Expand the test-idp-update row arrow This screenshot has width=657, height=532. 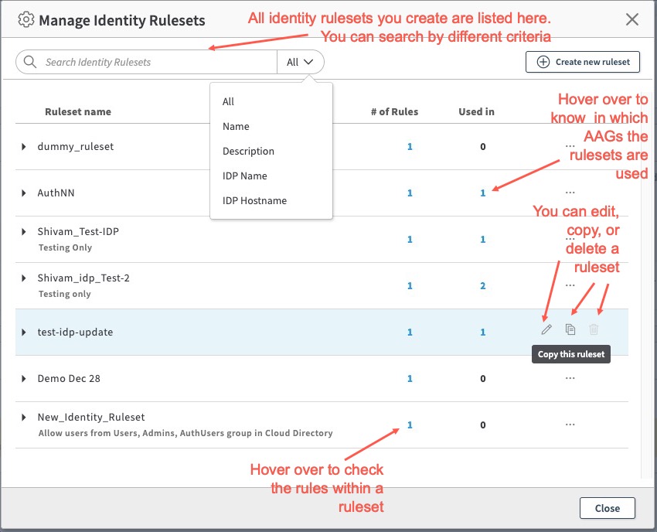pyautogui.click(x=24, y=332)
